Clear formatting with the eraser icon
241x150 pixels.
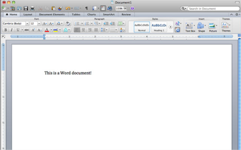tap(68, 24)
